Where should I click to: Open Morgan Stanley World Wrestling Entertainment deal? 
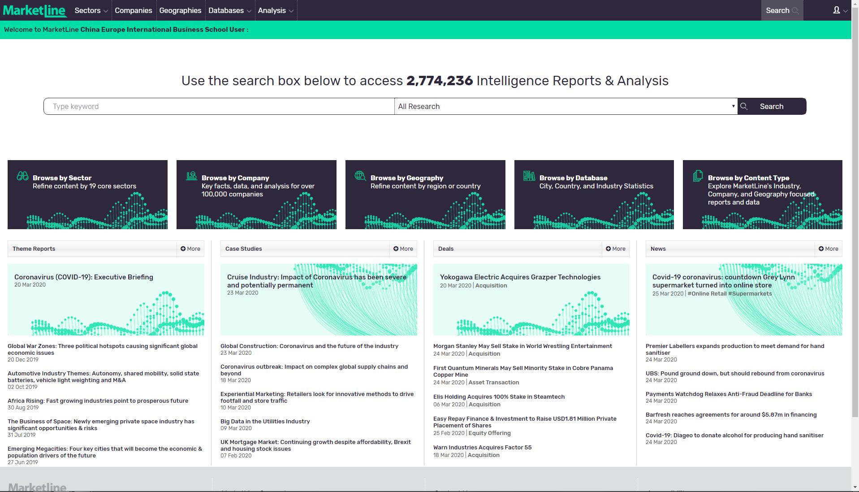[522, 346]
